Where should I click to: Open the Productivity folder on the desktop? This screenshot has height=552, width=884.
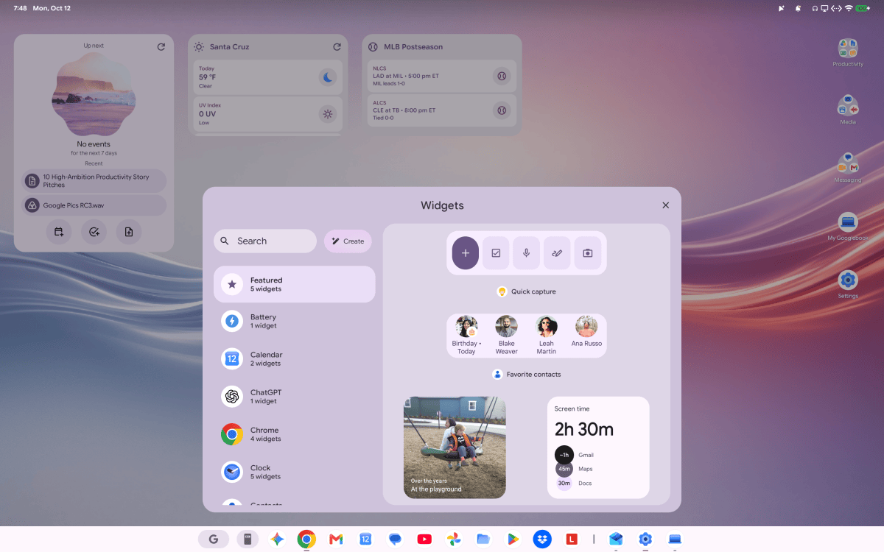pos(848,53)
